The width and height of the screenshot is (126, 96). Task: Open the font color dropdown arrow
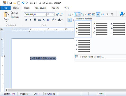tap(62, 20)
